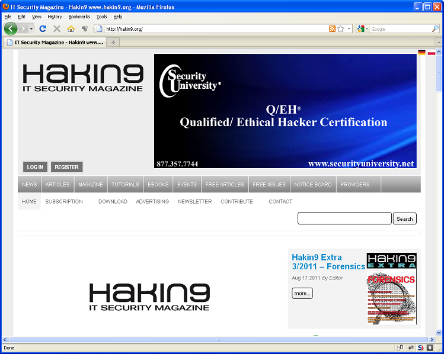Go to the Firefox home page
444x354 pixels.
[x=71, y=28]
